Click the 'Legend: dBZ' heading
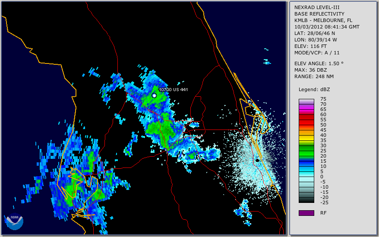 tap(314, 89)
